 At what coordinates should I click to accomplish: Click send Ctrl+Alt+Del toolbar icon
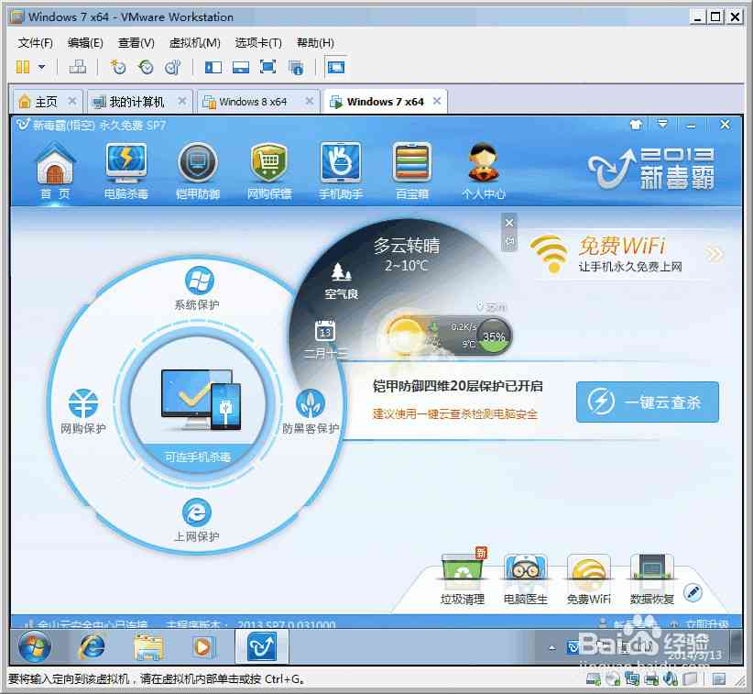tap(78, 66)
